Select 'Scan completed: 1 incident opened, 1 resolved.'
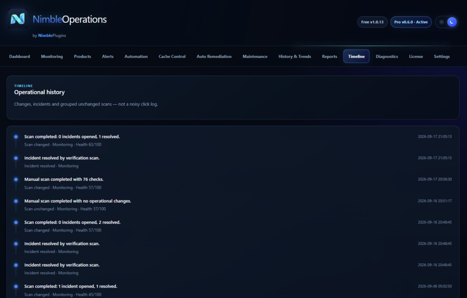The height and width of the screenshot is (298, 467). (71, 287)
